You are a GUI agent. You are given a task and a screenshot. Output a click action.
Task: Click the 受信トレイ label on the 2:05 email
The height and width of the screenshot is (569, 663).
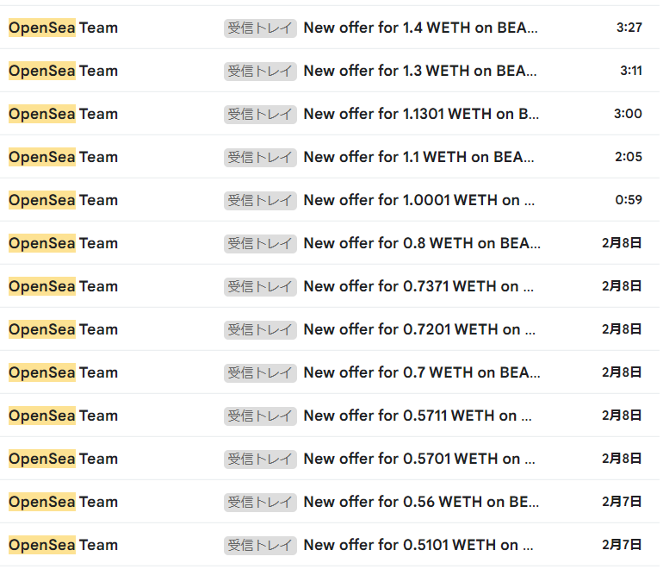[260, 158]
